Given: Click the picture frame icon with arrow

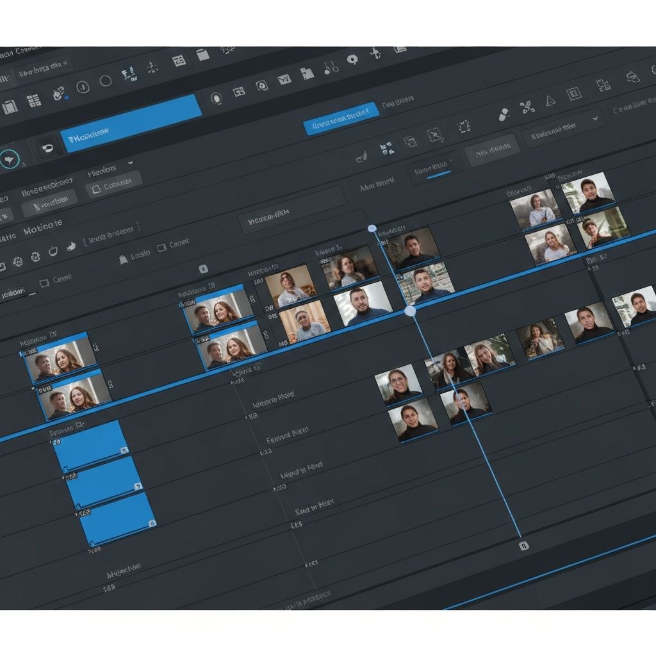Looking at the screenshot, I should click(x=435, y=134).
